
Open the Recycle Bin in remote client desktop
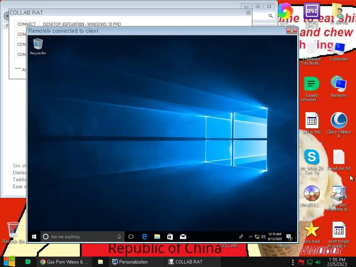(38, 46)
